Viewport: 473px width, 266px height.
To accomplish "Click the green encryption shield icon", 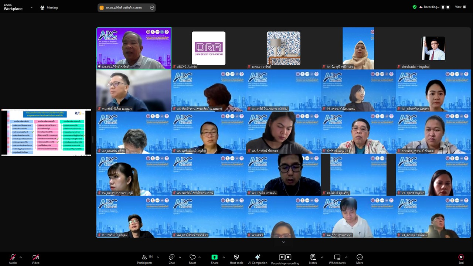I will (415, 7).
